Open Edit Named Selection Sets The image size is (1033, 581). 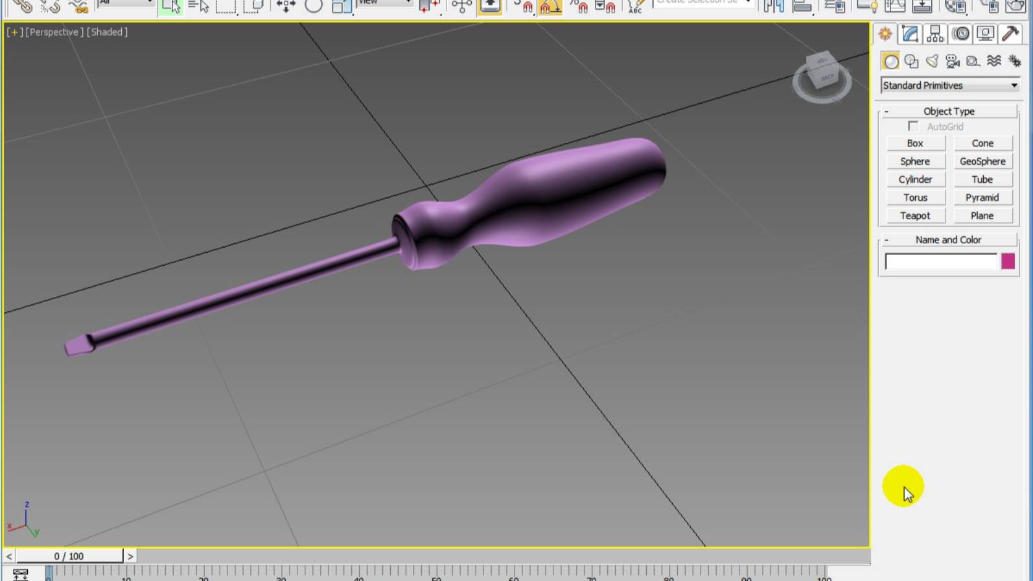(636, 6)
